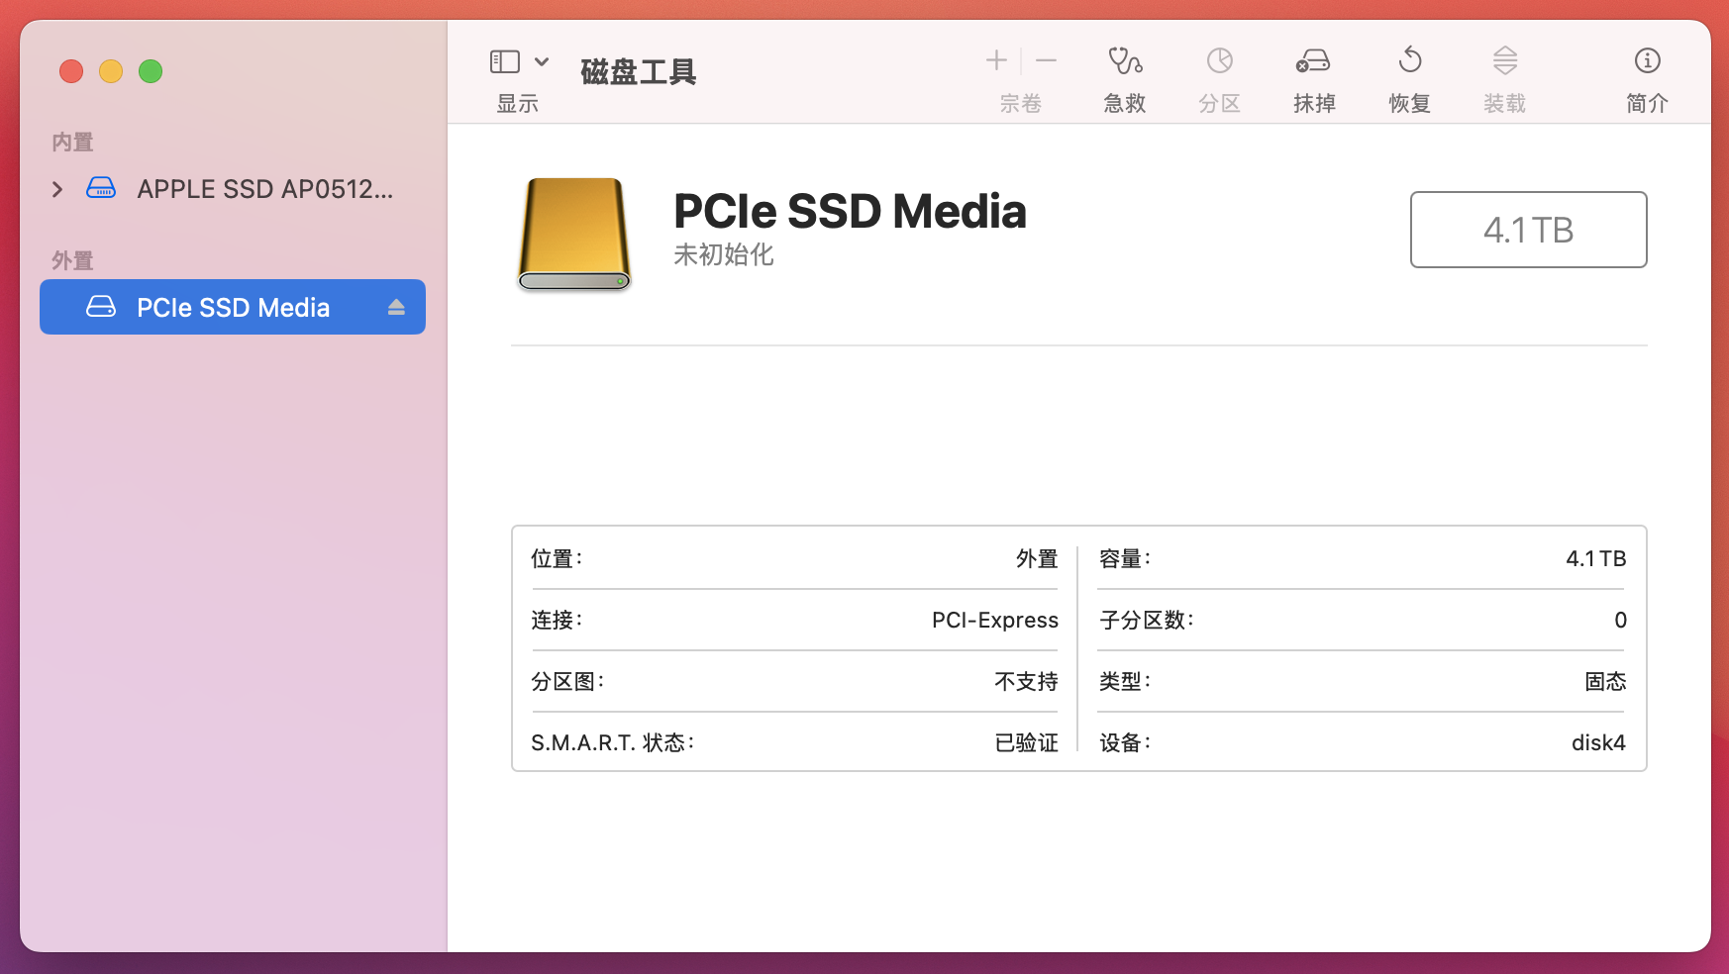Screen dimensions: 1729x974
Task: Click the disk4 device value
Action: [x=1597, y=742]
